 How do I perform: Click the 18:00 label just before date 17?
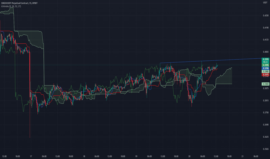(x=18, y=156)
